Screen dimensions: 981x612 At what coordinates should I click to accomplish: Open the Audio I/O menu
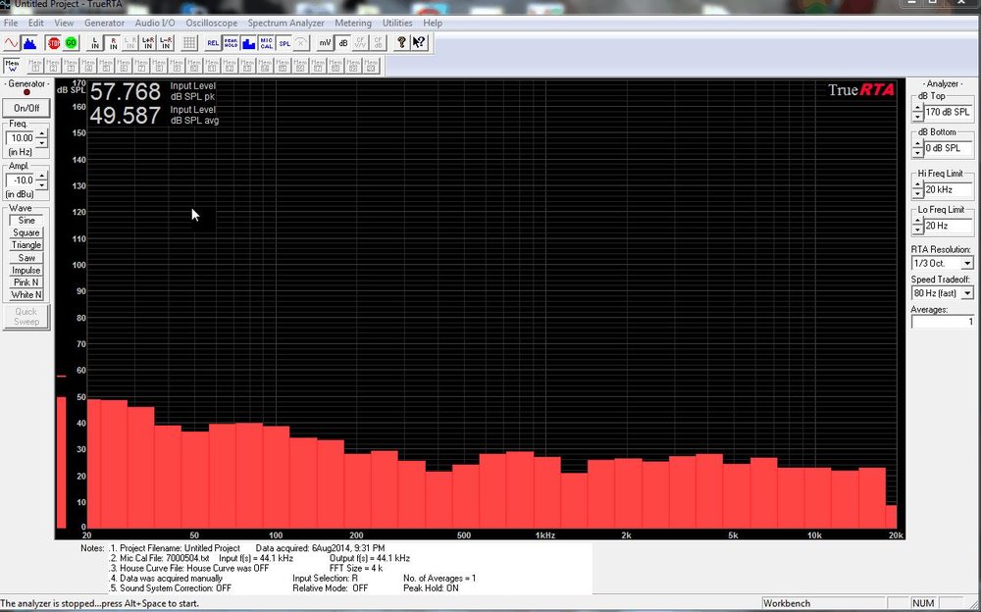click(x=155, y=24)
